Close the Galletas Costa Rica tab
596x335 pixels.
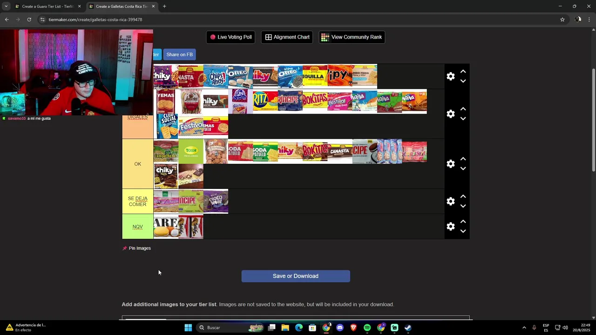153,7
